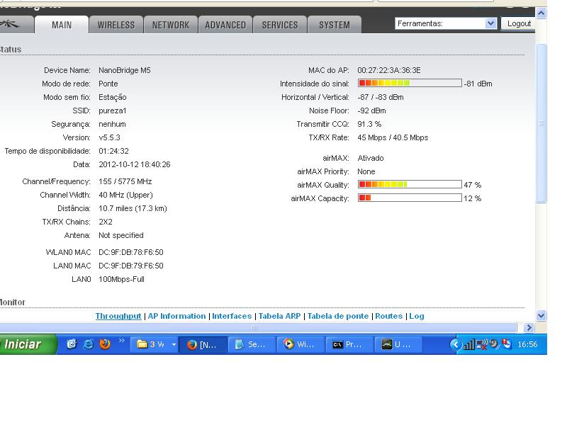Launch Firefox from quick launch
Viewport: 567px width, 425px height.
point(105,344)
